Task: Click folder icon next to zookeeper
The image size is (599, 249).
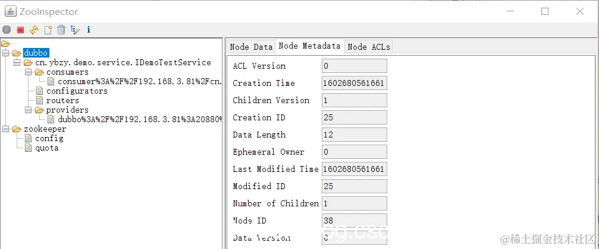Action: [x=17, y=129]
